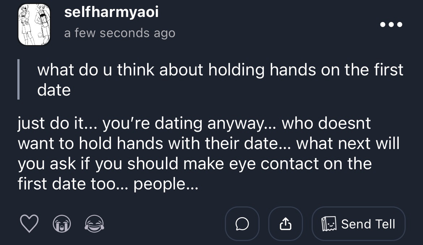Click the line "want to hold hands with their date..."
The image size is (423, 245).
[155, 144]
